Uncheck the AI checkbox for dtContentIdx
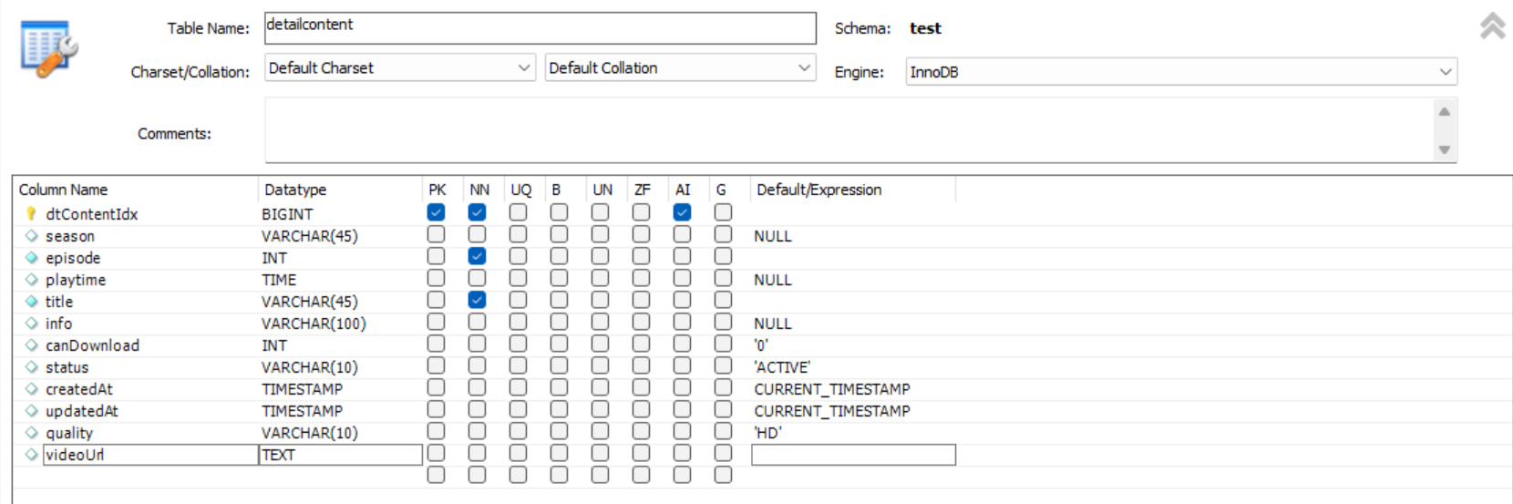This screenshot has height=504, width=1513. point(682,212)
